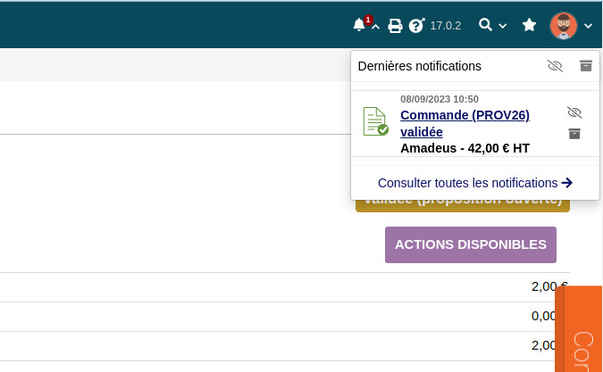603x372 pixels.
Task: Collapse the notifications chevron beside the bell
Action: click(376, 27)
